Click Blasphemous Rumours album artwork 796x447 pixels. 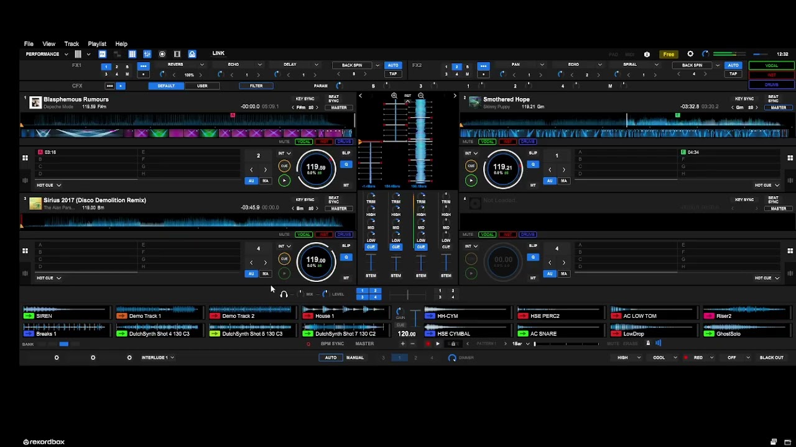pyautogui.click(x=35, y=102)
